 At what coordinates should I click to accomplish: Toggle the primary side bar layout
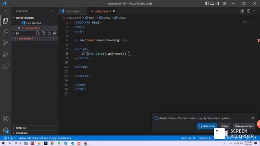pos(207,4)
